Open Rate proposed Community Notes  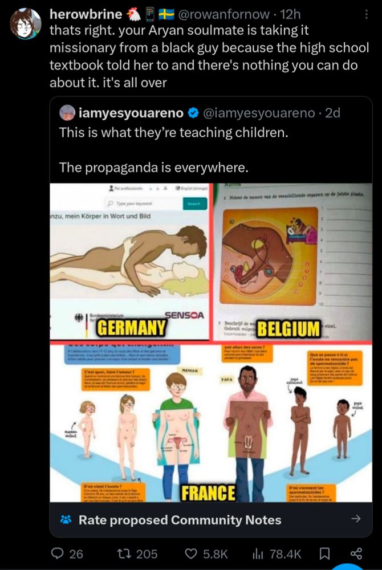[x=180, y=520]
